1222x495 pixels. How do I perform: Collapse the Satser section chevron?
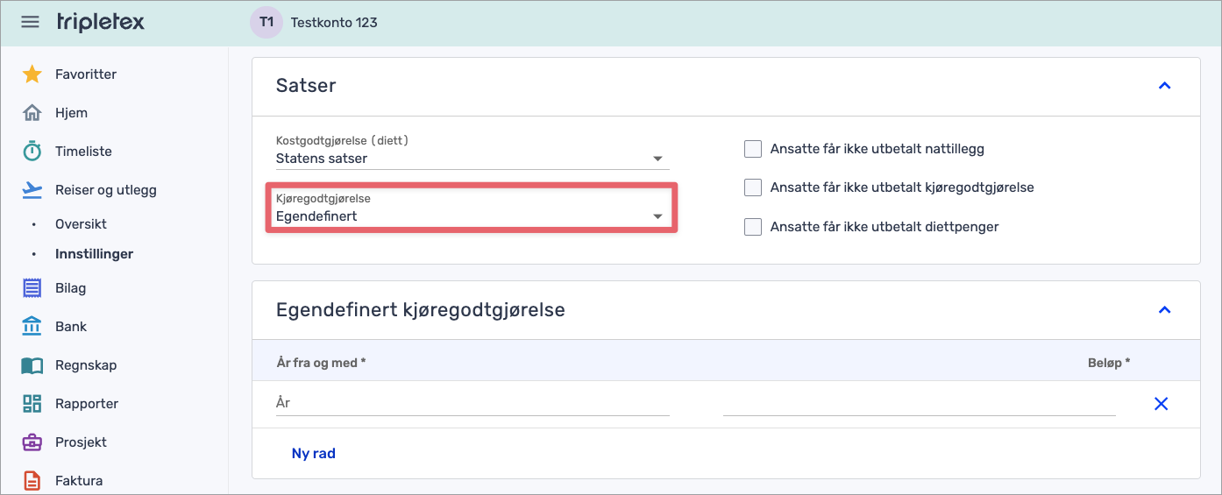1164,86
